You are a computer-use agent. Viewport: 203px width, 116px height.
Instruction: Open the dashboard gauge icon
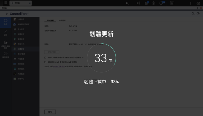pos(198,3)
